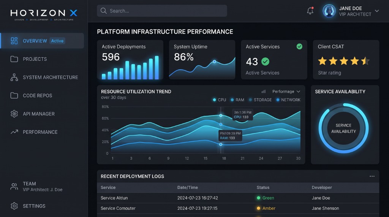Open System Architecture section

tap(51, 77)
